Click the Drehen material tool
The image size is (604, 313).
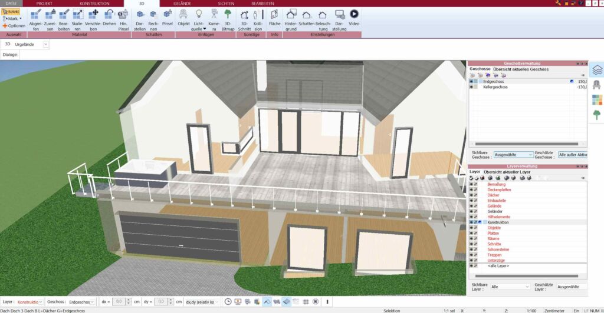(x=109, y=18)
